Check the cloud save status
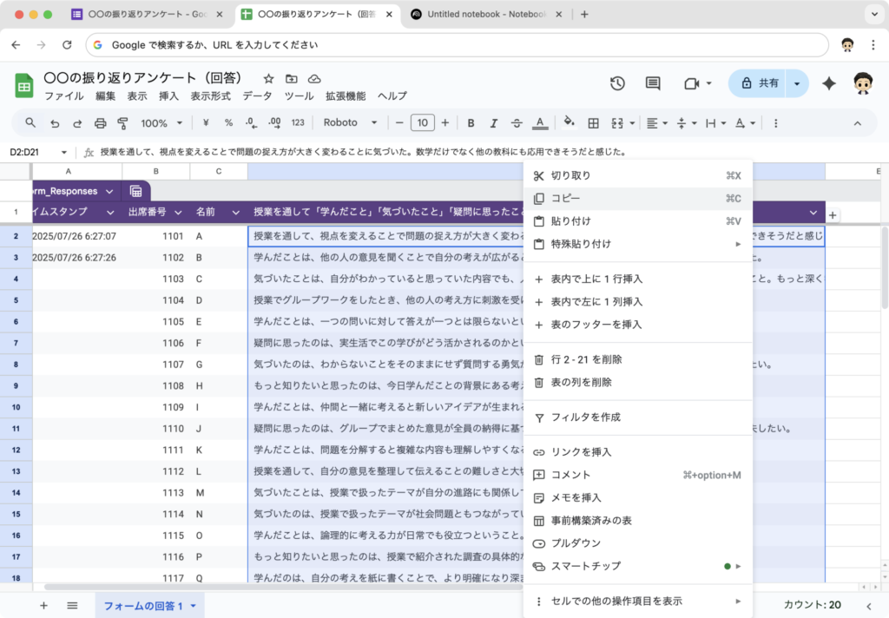 coord(314,79)
